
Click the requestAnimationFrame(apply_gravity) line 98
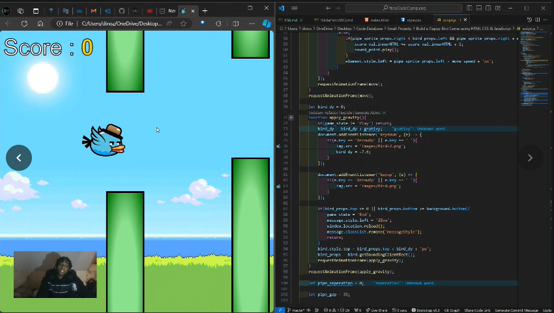pos(351,272)
